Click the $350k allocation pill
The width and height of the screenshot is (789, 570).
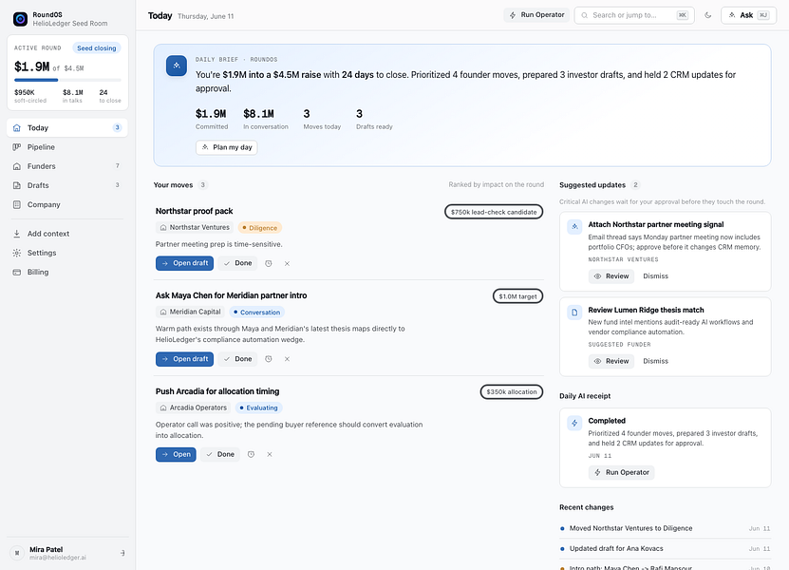(512, 391)
